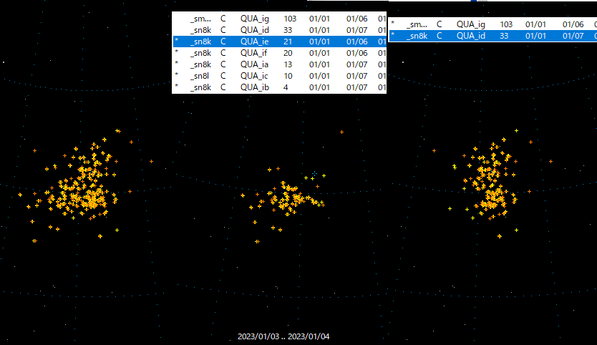Toggle asterisk marker beside the QUA_ib row
This screenshot has height=345, width=597.
click(x=176, y=87)
